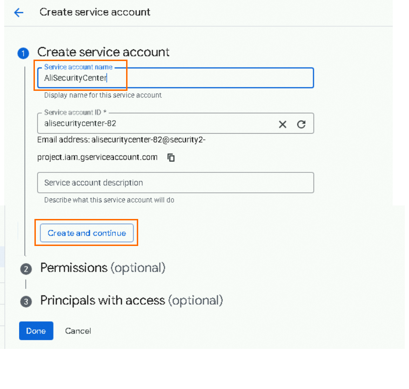
Task: Clear the Service account ID field
Action: coord(282,124)
